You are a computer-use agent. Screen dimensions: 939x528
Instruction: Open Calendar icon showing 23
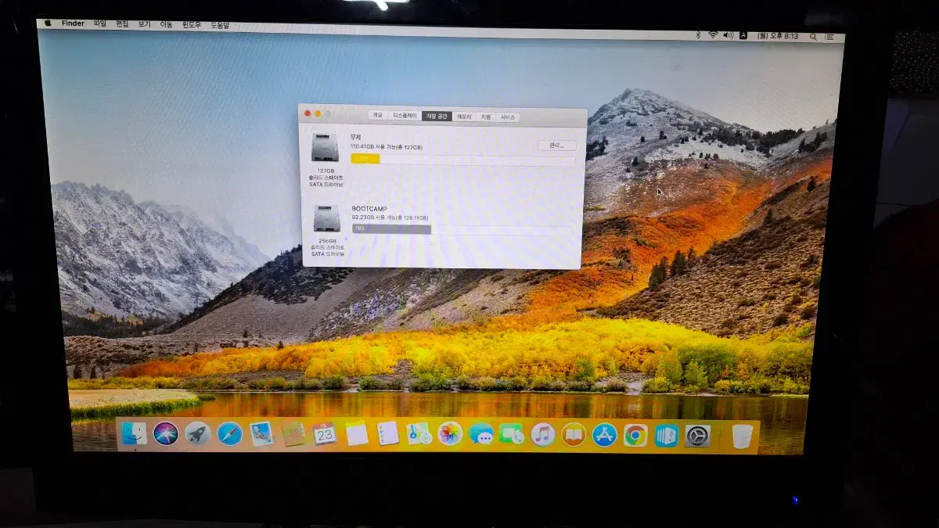[325, 433]
